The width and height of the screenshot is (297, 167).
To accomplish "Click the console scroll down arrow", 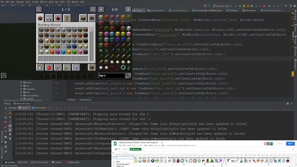I will coord(10,122).
